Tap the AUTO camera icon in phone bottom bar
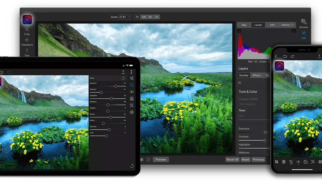 coord(284,162)
